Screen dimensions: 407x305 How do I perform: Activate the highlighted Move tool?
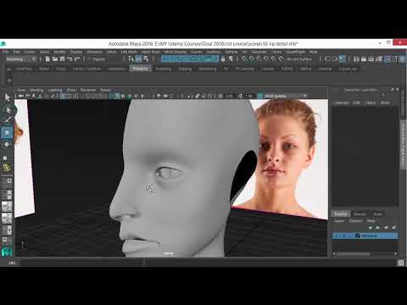point(8,132)
